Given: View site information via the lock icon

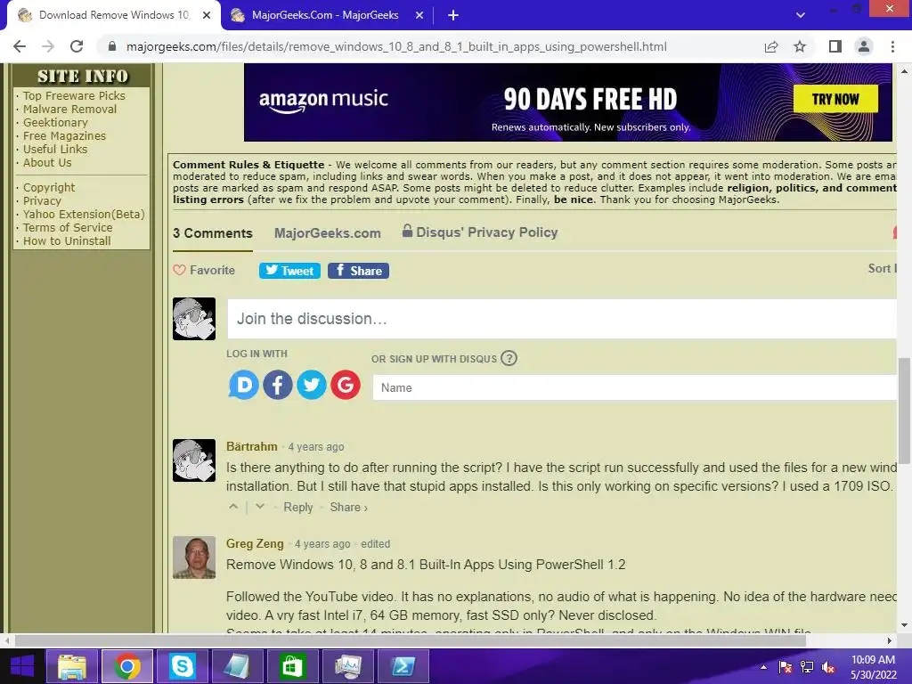Looking at the screenshot, I should tap(112, 46).
